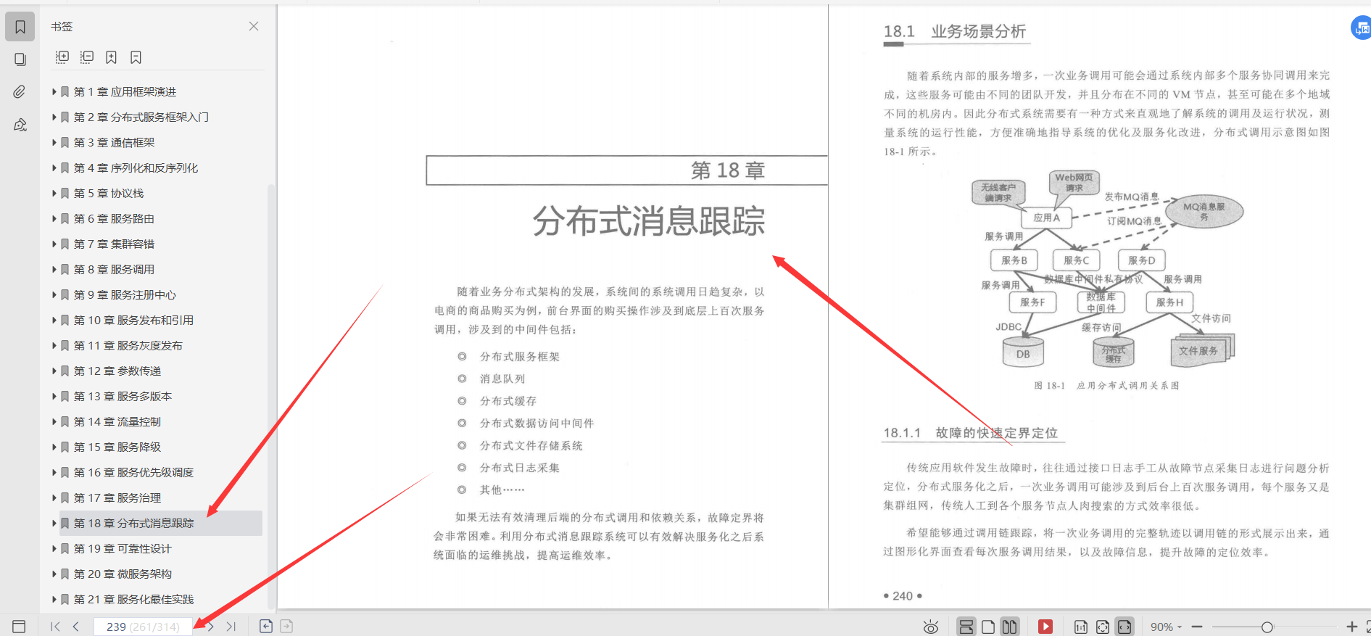The width and height of the screenshot is (1371, 636).
Task: Fit page width to window
Action: (x=1124, y=627)
